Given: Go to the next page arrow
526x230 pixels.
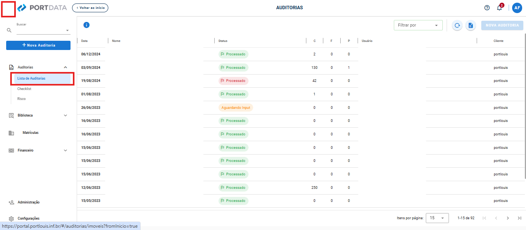Looking at the screenshot, I should [508, 218].
